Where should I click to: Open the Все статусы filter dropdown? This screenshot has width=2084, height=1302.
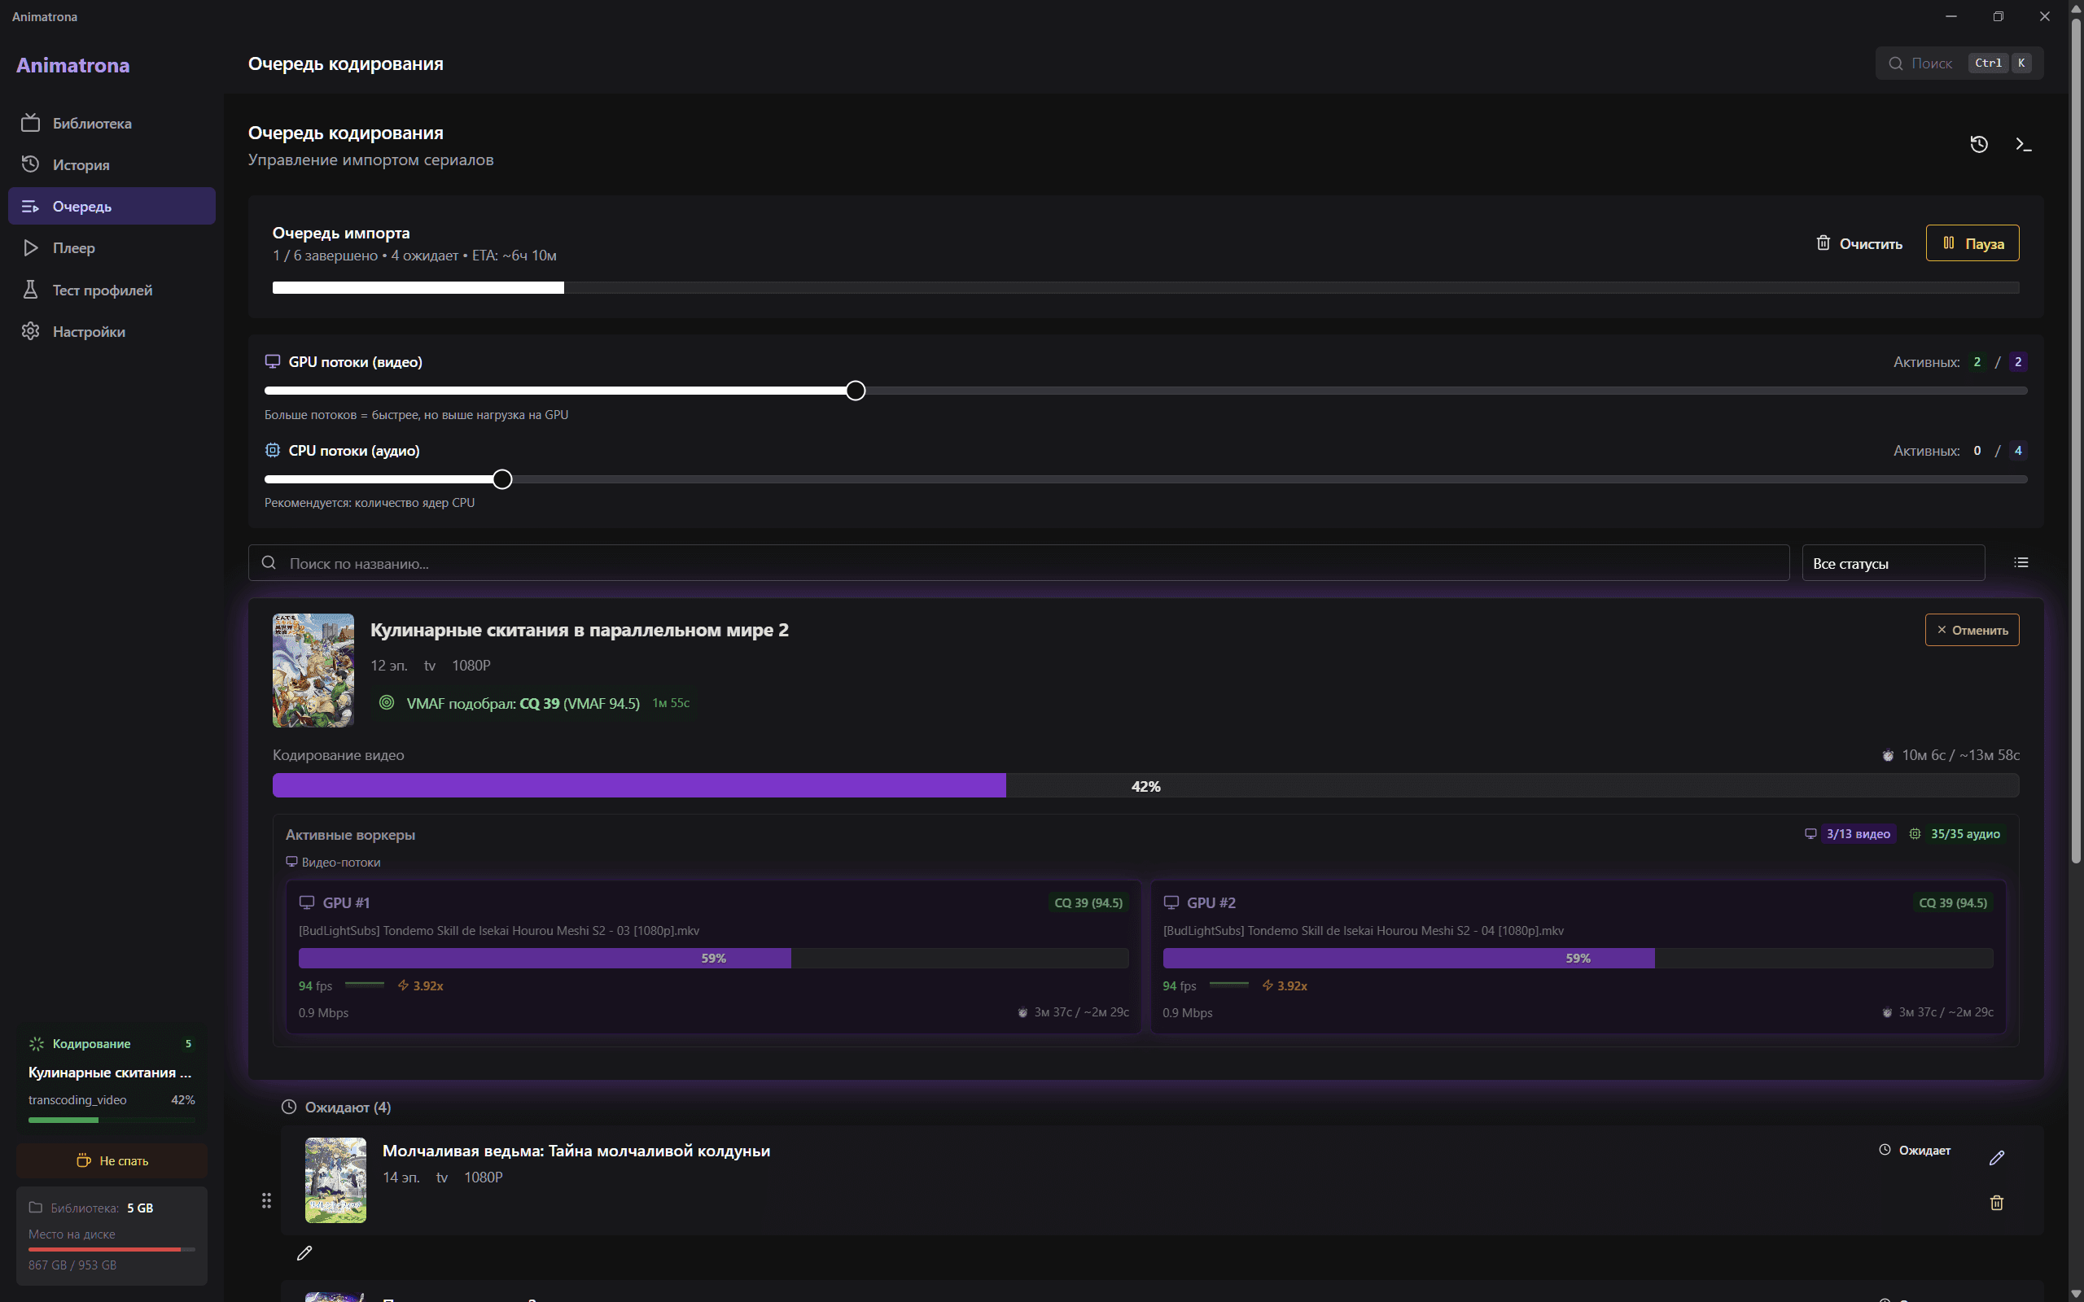1893,563
